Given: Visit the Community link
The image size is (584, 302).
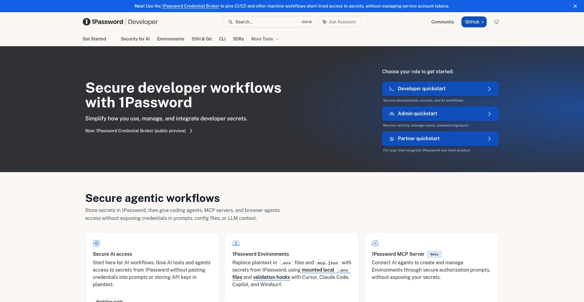Looking at the screenshot, I should [443, 22].
